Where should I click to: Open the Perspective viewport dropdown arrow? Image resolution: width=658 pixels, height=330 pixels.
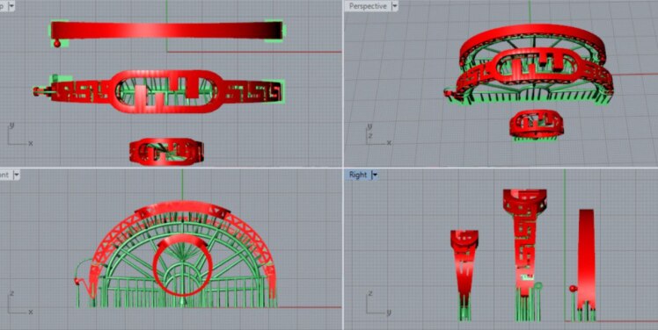(394, 6)
